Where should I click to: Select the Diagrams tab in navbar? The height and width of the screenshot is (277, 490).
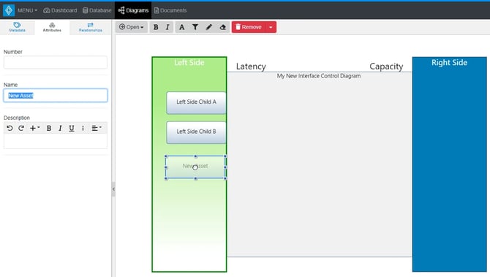click(133, 10)
